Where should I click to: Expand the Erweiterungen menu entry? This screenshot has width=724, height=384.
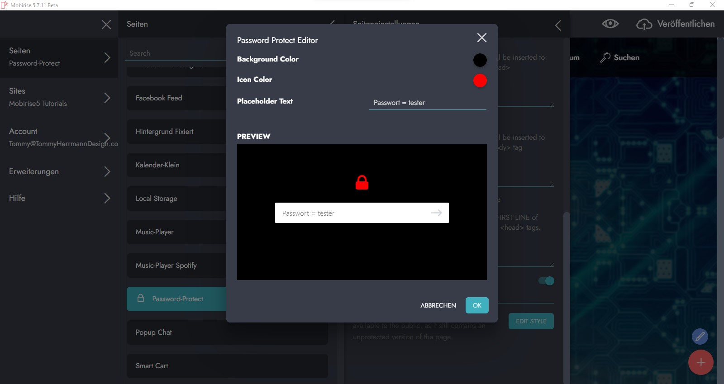(107, 171)
